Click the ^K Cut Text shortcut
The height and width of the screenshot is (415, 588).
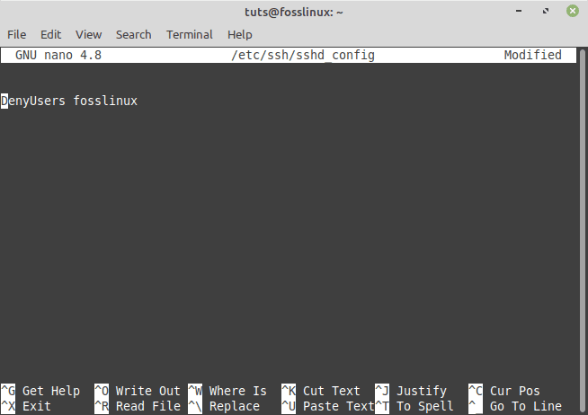321,391
